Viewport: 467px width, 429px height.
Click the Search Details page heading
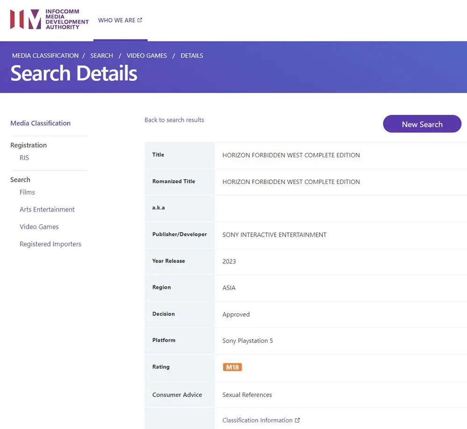click(74, 73)
